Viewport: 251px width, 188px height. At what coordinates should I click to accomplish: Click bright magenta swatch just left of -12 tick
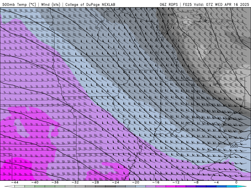pos(171,186)
